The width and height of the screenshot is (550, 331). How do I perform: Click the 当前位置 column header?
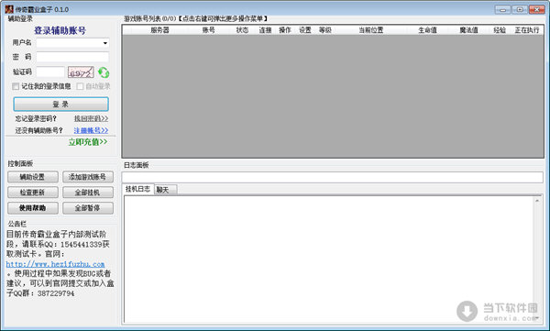point(370,30)
